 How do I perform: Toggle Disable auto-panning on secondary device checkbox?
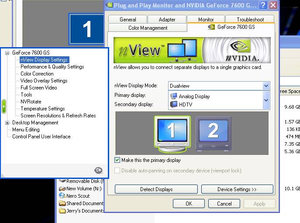[x=117, y=170]
